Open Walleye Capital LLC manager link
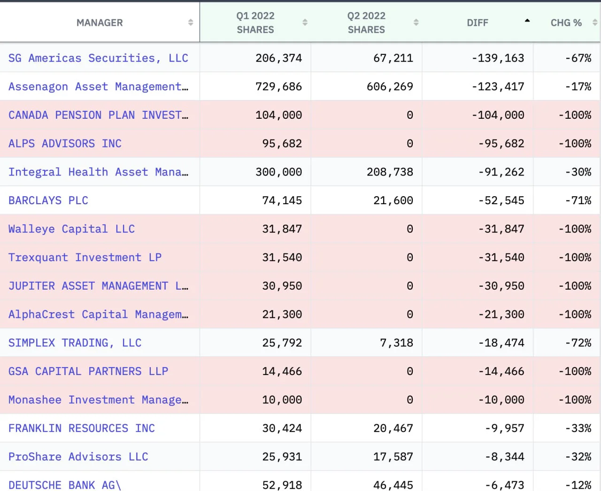The width and height of the screenshot is (601, 491). pyautogui.click(x=71, y=229)
